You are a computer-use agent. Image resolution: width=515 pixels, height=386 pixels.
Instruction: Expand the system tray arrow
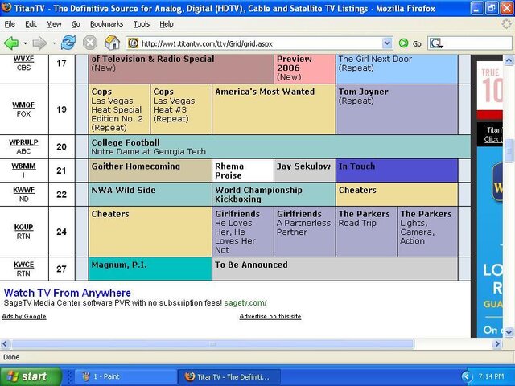coord(467,376)
